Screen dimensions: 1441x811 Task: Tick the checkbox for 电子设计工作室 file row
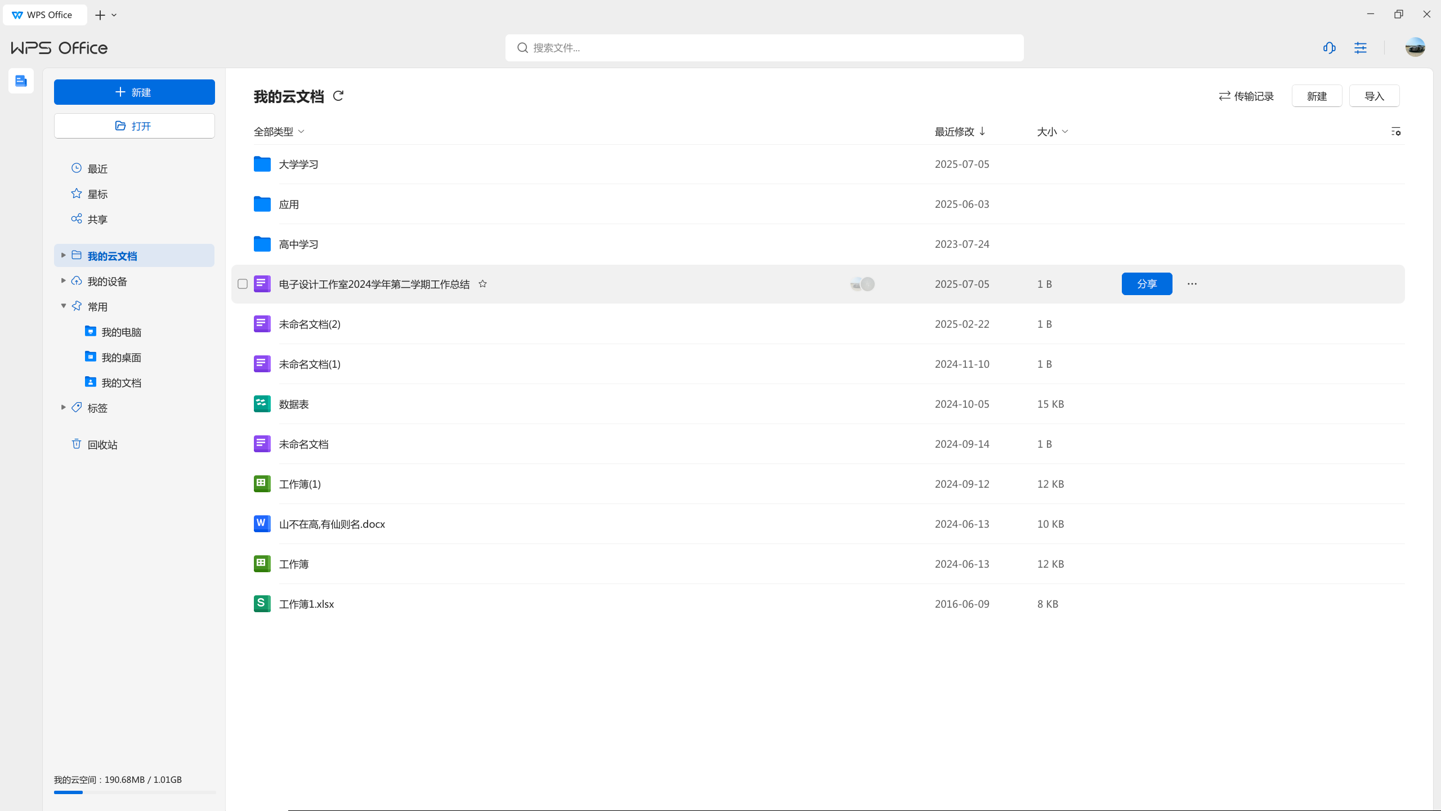coord(243,284)
